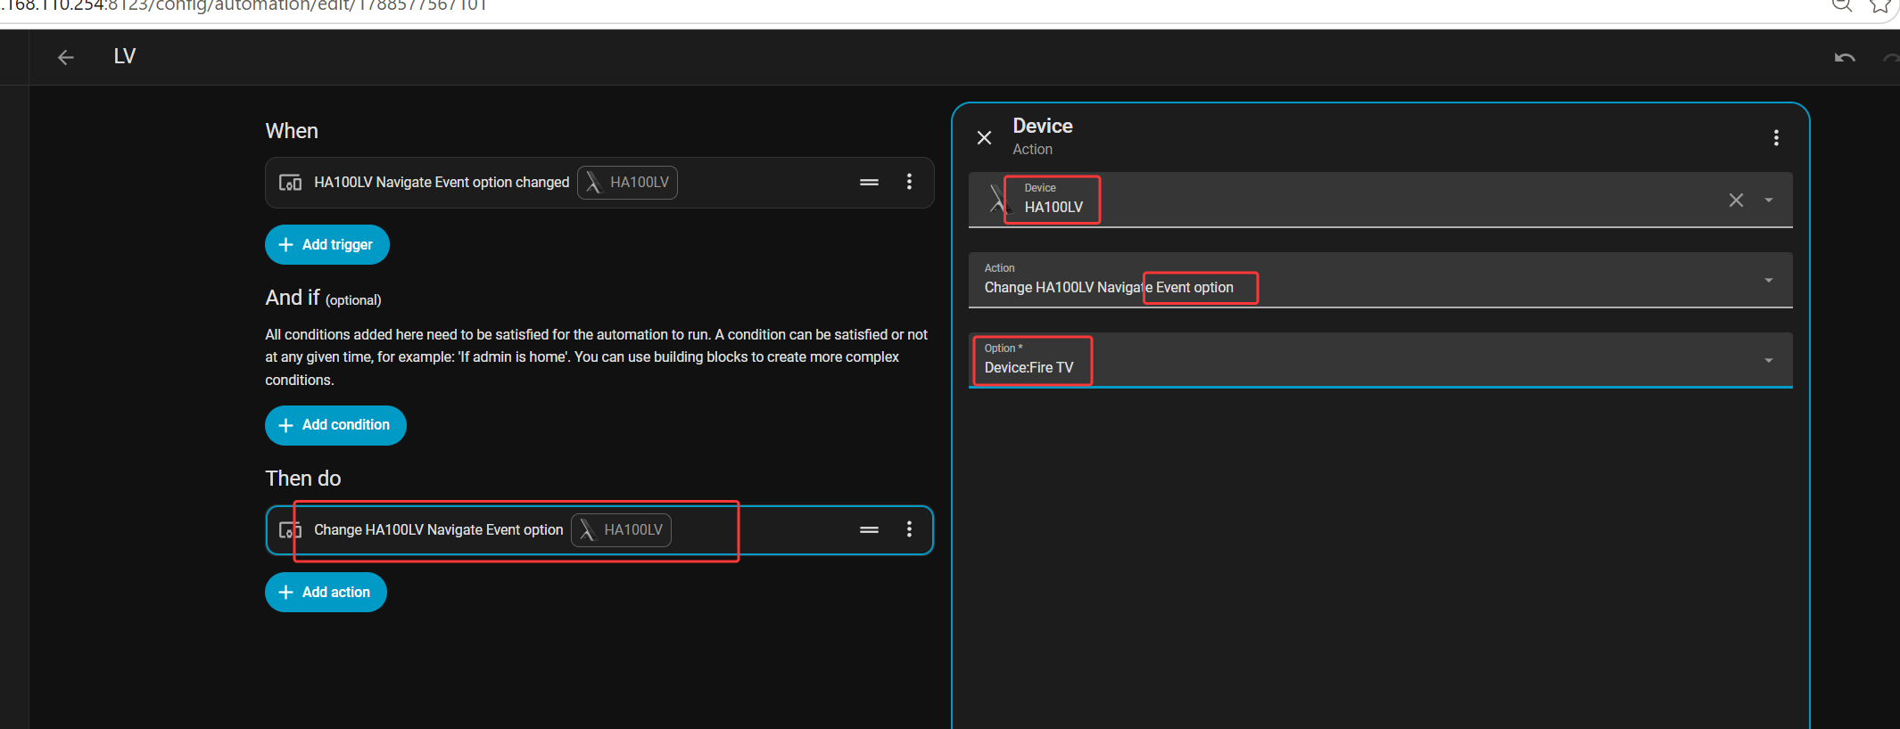1900x729 pixels.
Task: Open the action row's three-dot menu
Action: [x=909, y=529]
